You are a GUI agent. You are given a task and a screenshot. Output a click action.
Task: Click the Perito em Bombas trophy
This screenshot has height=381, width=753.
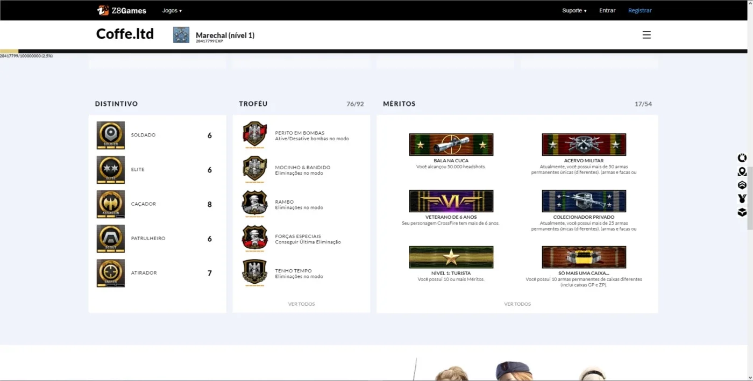tap(255, 135)
